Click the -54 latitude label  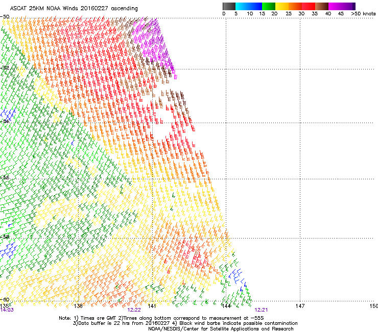(5, 121)
